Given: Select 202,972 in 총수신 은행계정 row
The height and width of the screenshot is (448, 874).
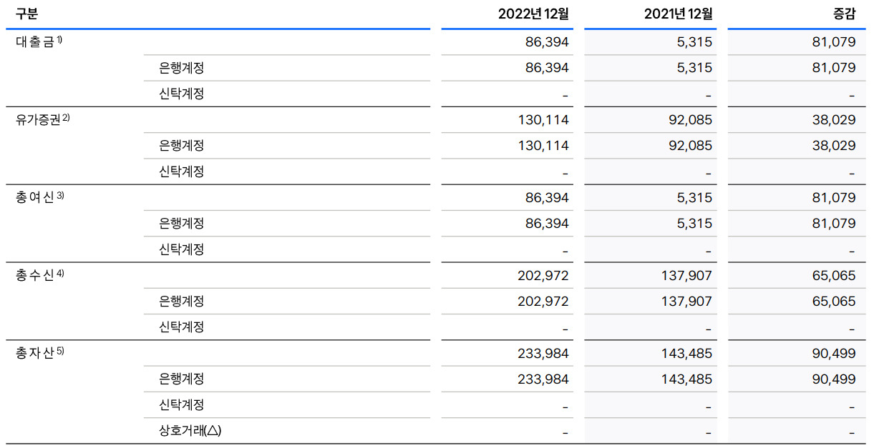Looking at the screenshot, I should pos(543,302).
